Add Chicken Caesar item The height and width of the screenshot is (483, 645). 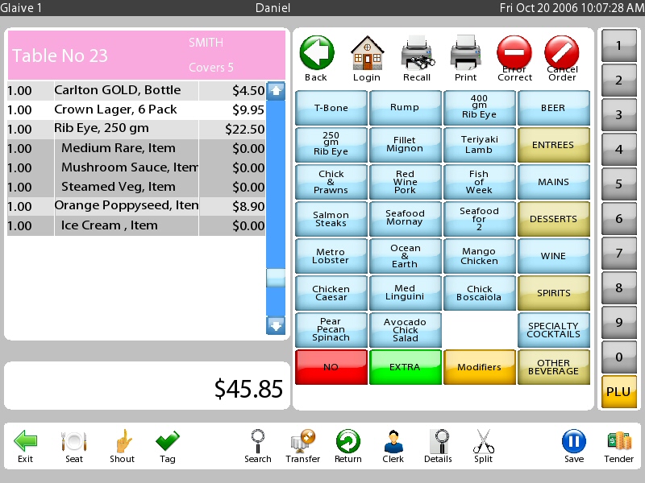click(331, 293)
